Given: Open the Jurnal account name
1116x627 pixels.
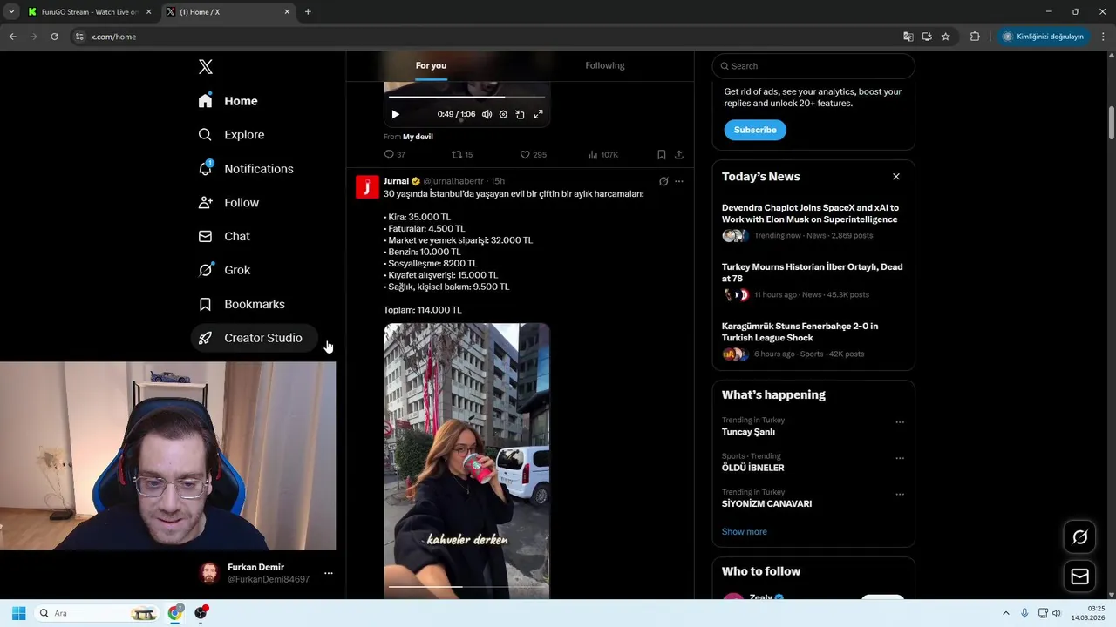Looking at the screenshot, I should [x=396, y=181].
